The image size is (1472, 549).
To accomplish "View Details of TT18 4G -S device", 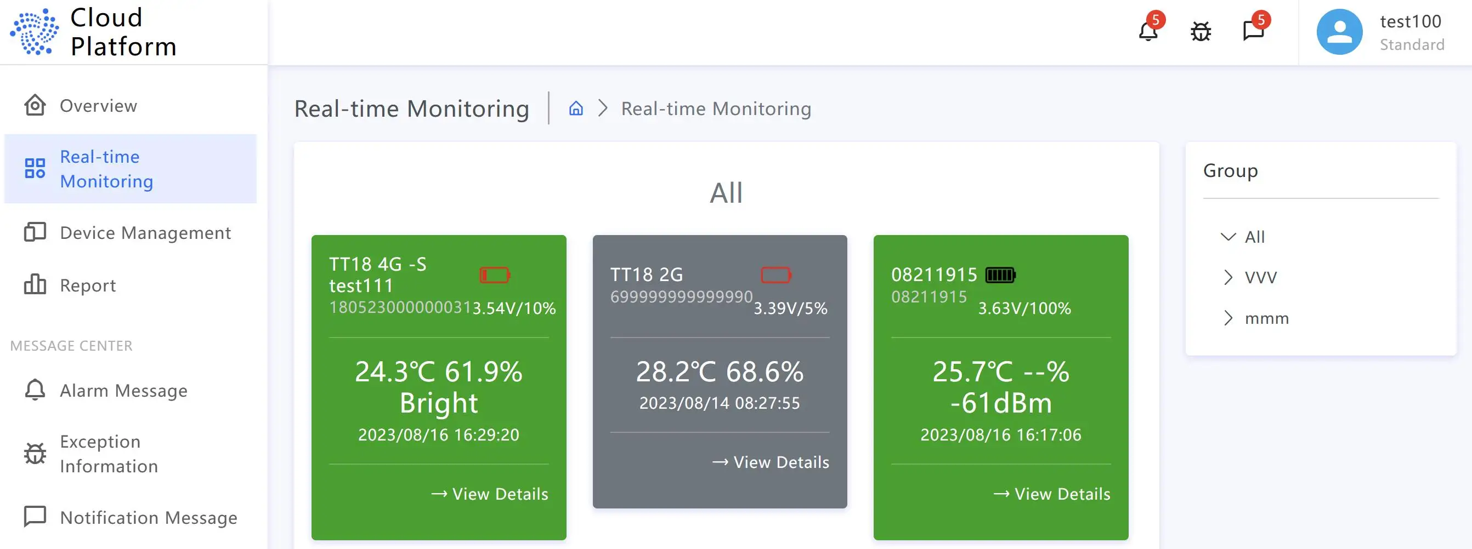I will [x=490, y=494].
